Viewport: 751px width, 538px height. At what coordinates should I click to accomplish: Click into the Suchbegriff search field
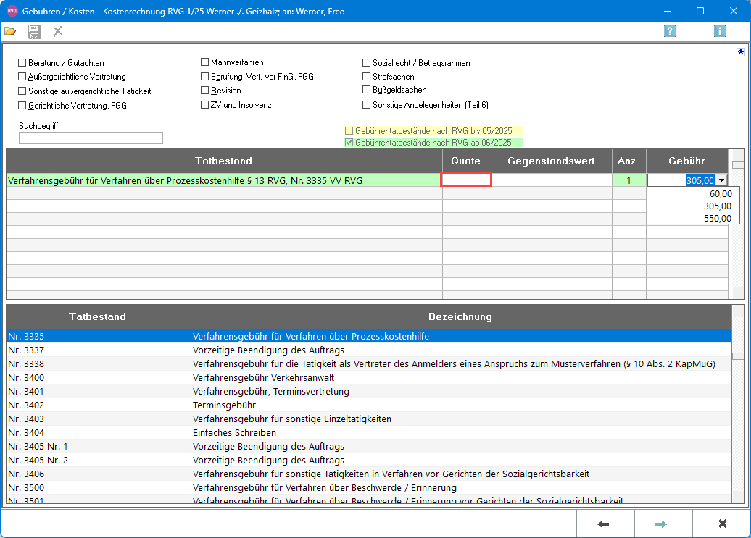(x=91, y=138)
